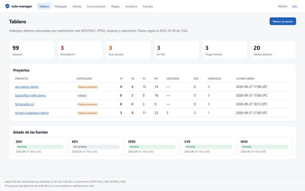Open the api-pagos-demo project link
The image size is (305, 191).
click(x=27, y=87)
